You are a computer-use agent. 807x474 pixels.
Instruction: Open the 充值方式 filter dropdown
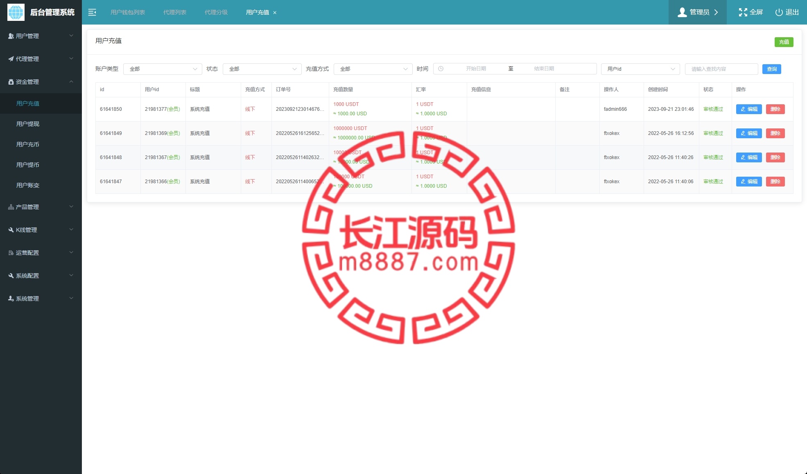click(x=373, y=69)
